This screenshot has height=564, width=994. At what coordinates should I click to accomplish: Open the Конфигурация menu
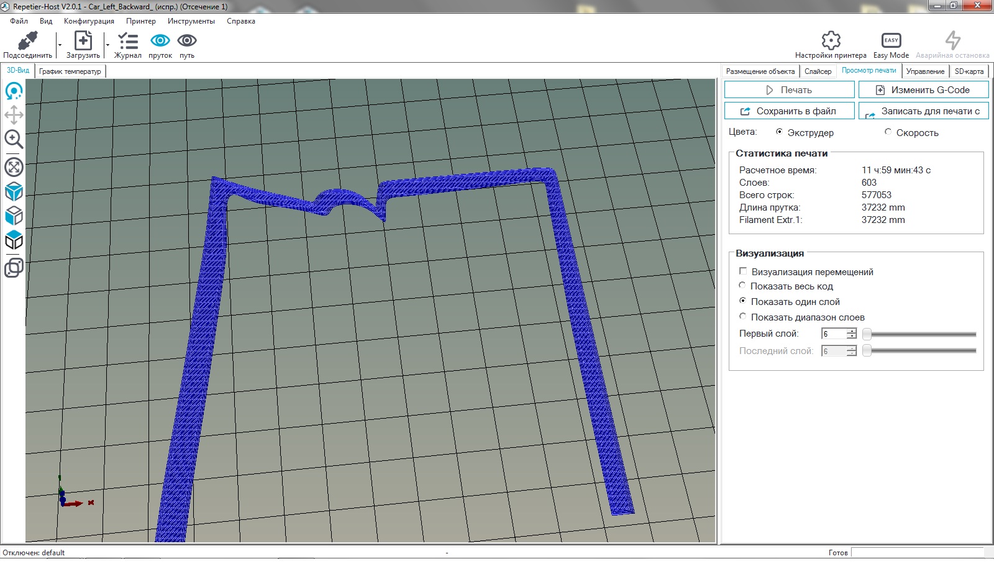(x=89, y=21)
